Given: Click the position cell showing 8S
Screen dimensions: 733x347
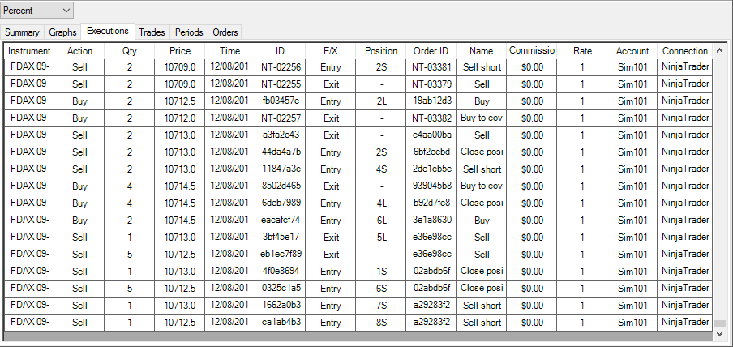Looking at the screenshot, I should [381, 323].
